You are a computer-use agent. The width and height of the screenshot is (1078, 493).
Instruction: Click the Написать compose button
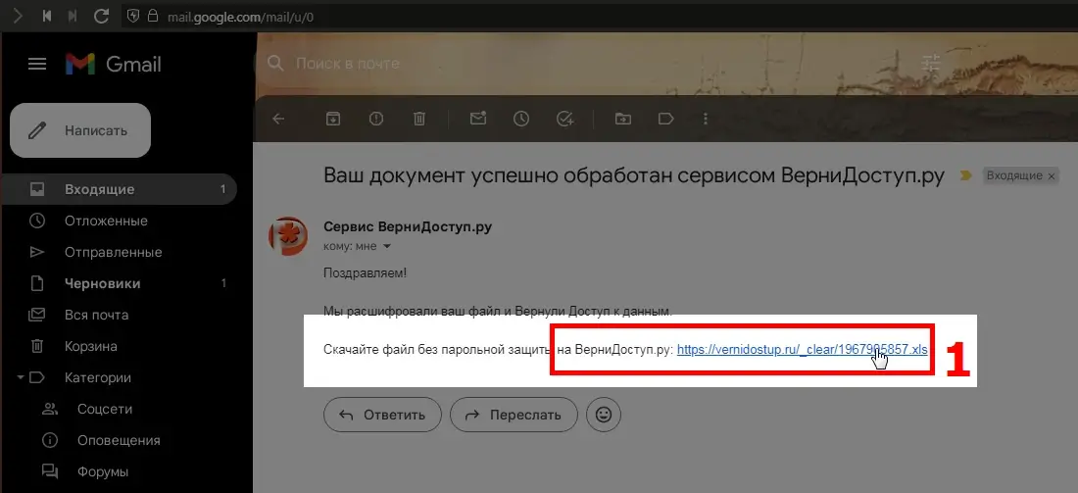click(x=80, y=130)
